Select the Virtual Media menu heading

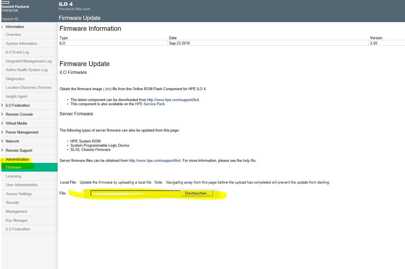(x=16, y=123)
